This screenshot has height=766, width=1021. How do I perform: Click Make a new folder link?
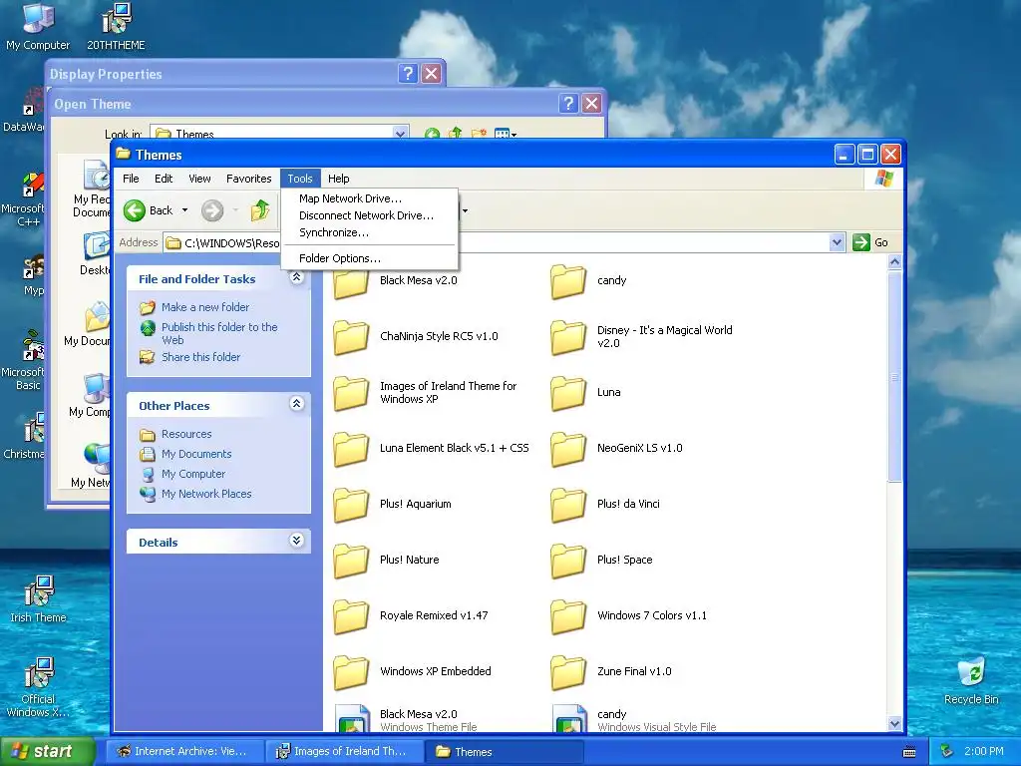point(205,307)
